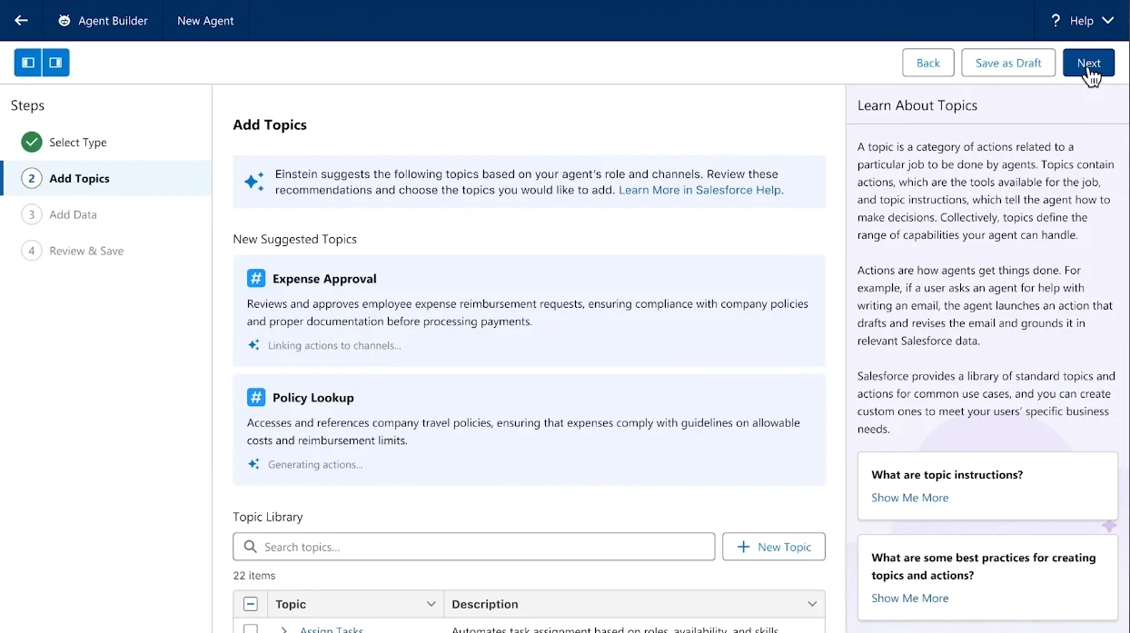Screen dimensions: 1130x633
Task: Click Generating actions status text
Action: tap(315, 464)
